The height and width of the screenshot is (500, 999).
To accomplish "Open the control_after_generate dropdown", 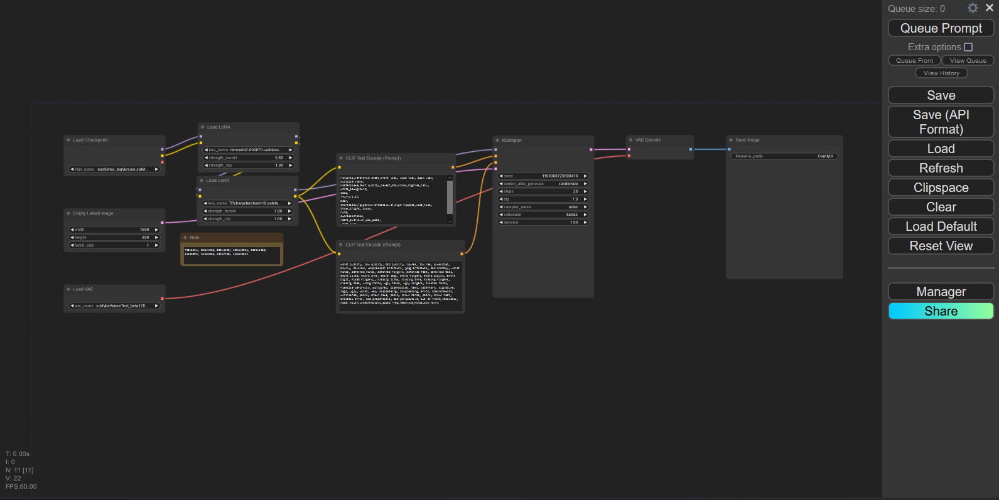I will 543,184.
